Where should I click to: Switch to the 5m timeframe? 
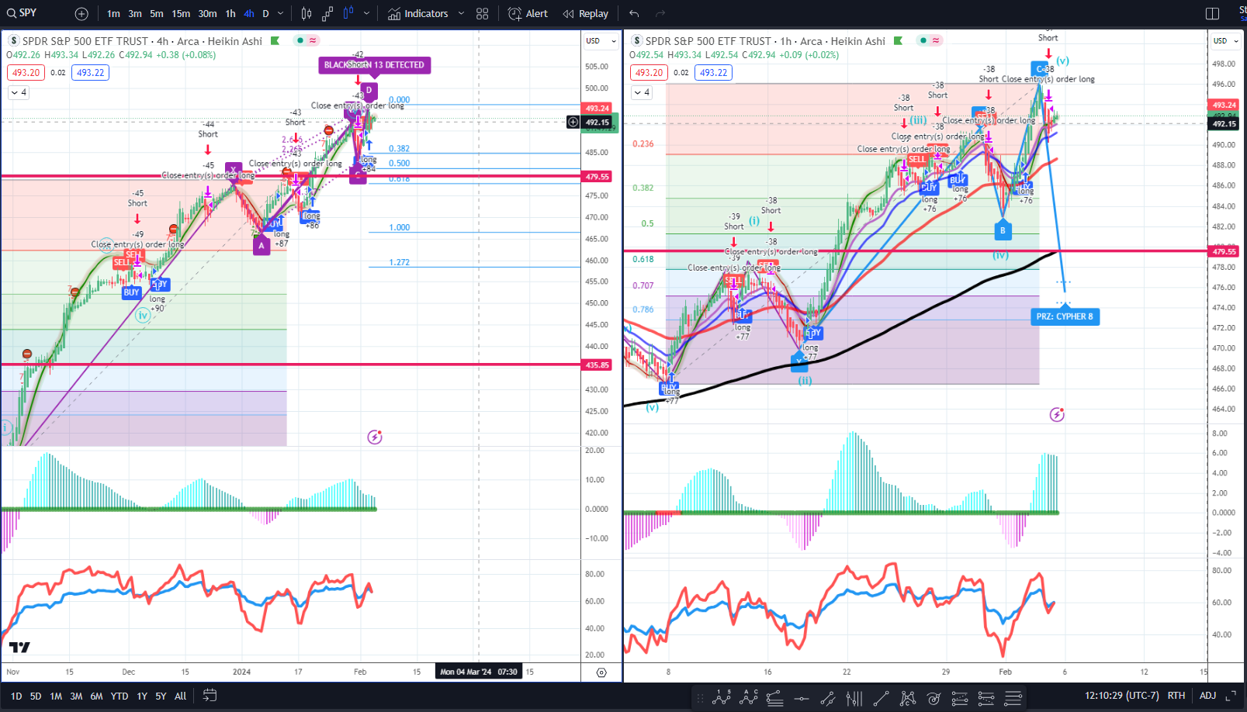[x=157, y=14]
